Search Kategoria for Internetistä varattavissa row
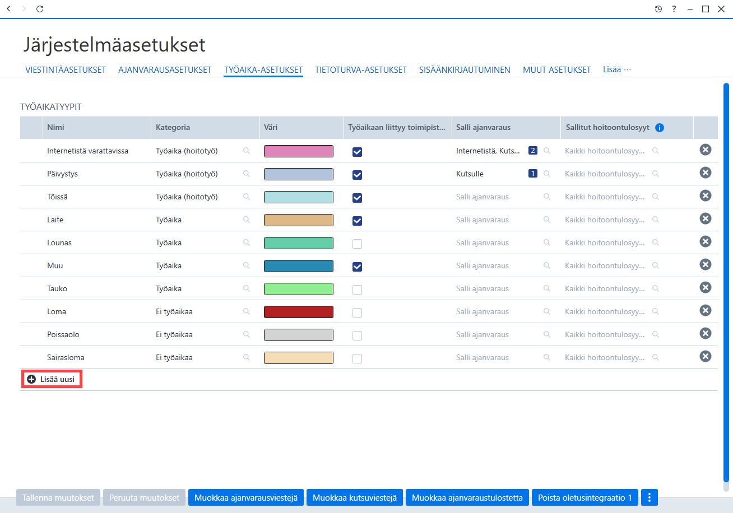733x513 pixels. coord(246,151)
